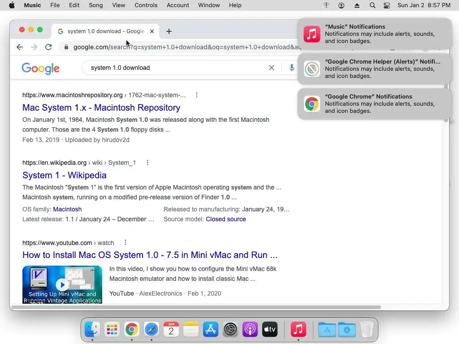Click the Google search box text
Image resolution: width=459 pixels, height=344 pixels.
[120, 68]
